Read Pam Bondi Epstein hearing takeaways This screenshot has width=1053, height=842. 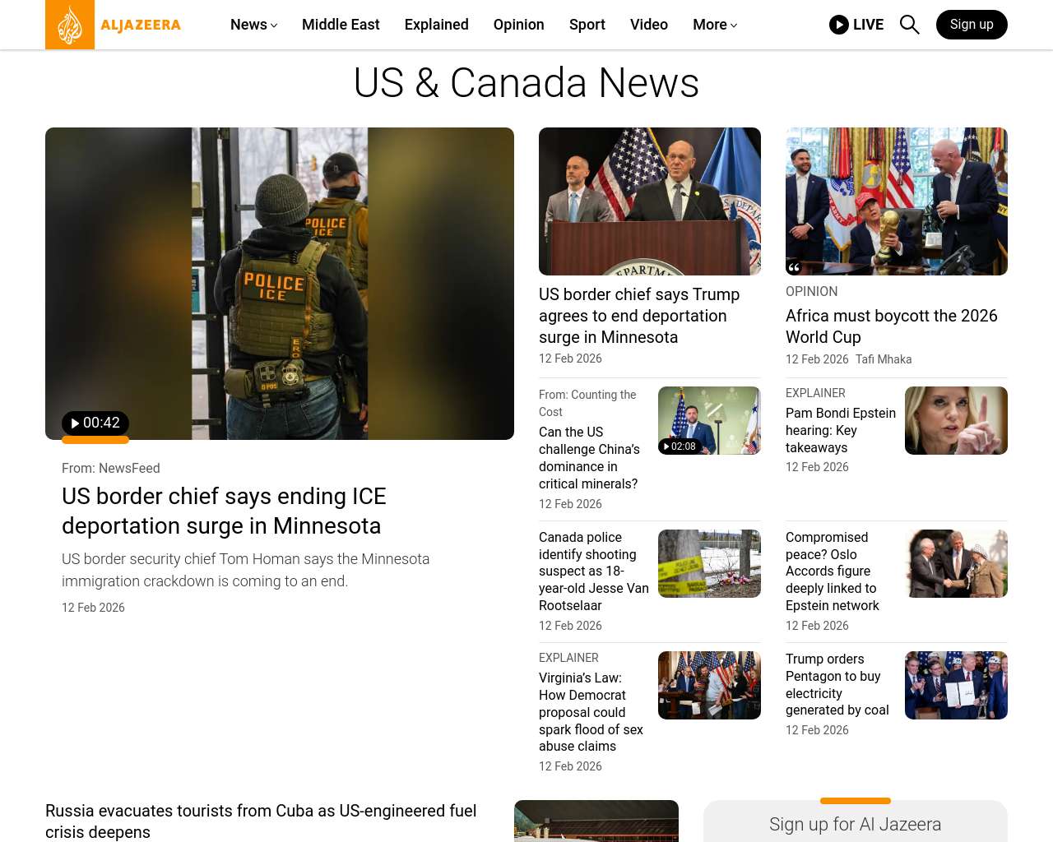pyautogui.click(x=841, y=430)
